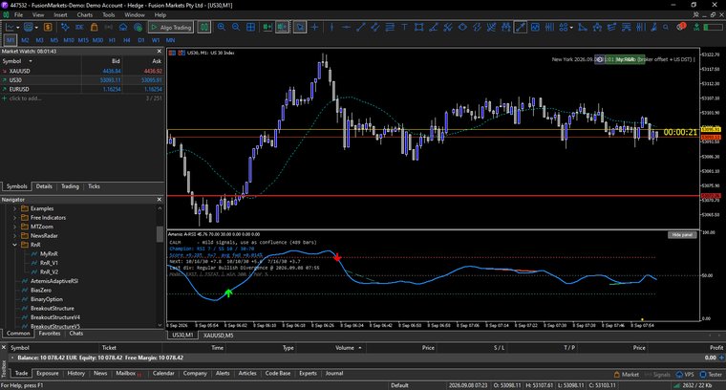The height and width of the screenshot is (390, 726).
Task: Collapse the RnR folder
Action: 14,245
